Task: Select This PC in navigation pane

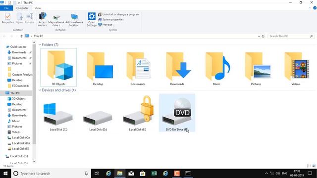Action: click(15, 93)
